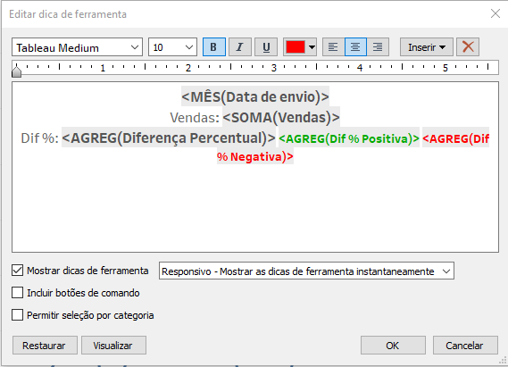The width and height of the screenshot is (508, 367).
Task: Uncheck Mostrar dicas de ferramenta
Action: [18, 271]
